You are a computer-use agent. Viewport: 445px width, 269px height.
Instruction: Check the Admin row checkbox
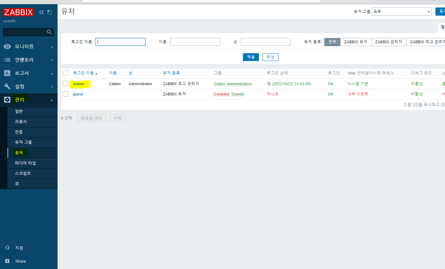click(x=65, y=83)
